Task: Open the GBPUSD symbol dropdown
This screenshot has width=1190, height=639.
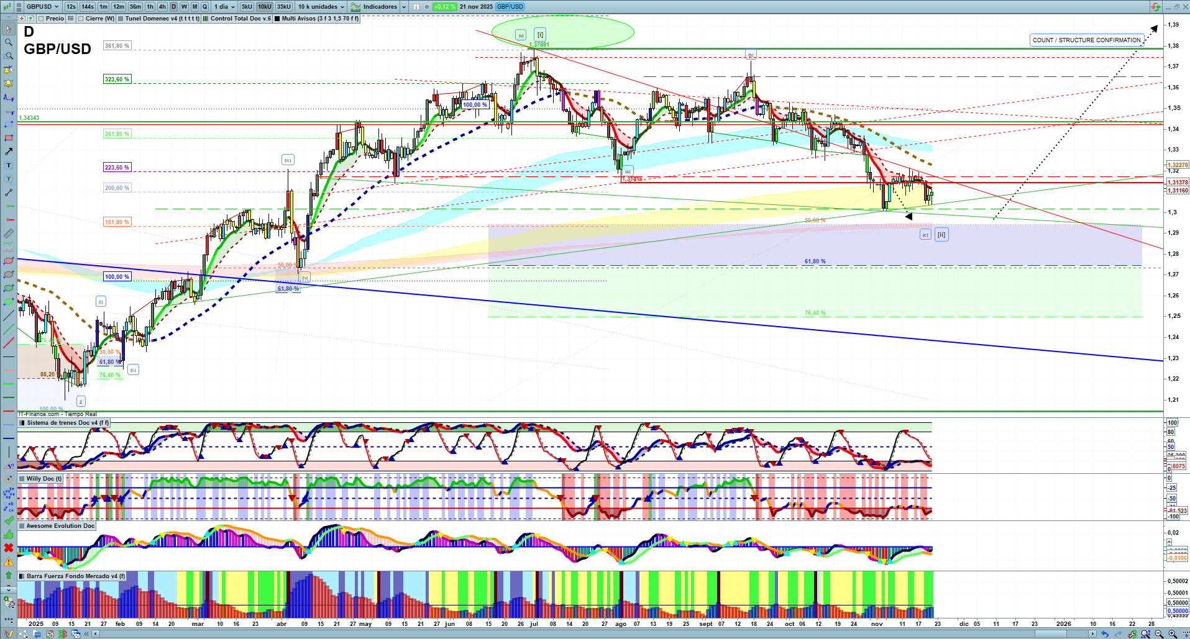Action: (x=42, y=7)
